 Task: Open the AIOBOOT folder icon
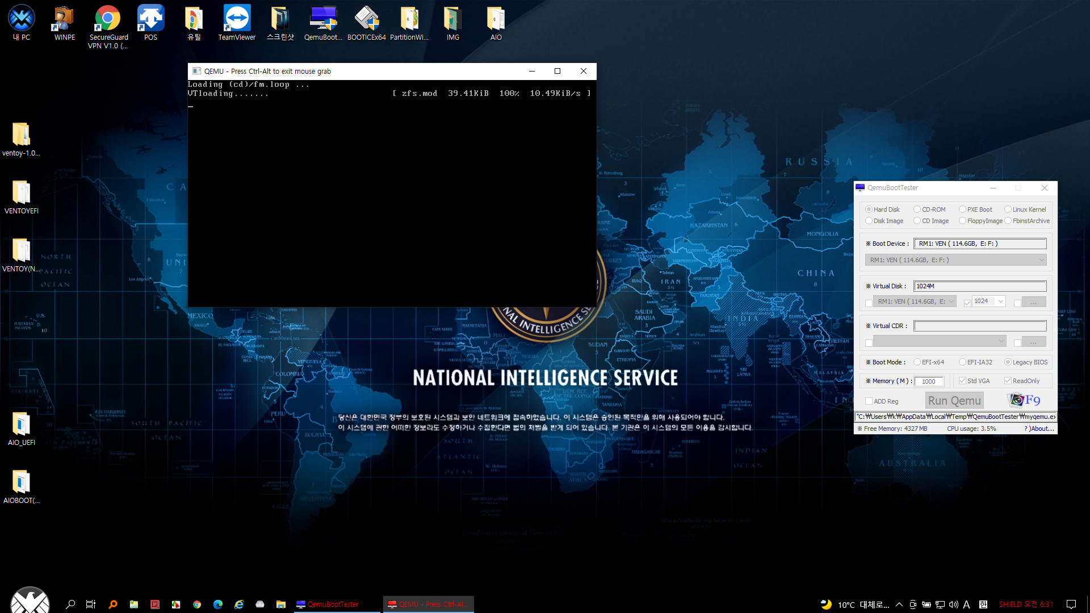(21, 486)
